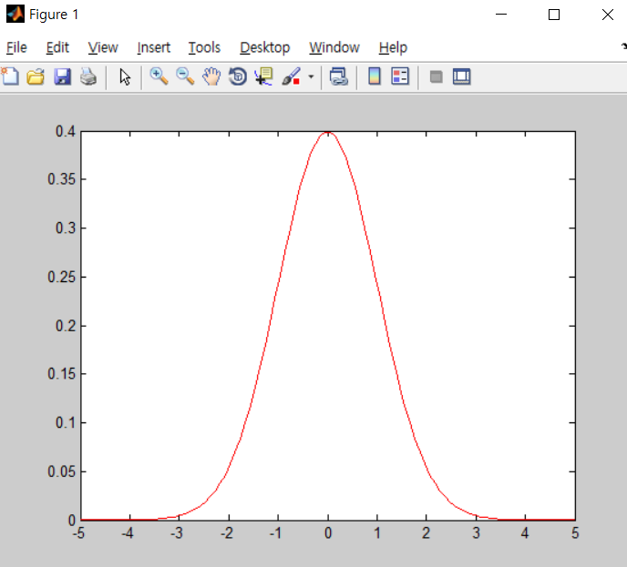Viewport: 627px width, 567px height.
Task: Click the red curve peak at x equals 0
Action: pos(328,132)
